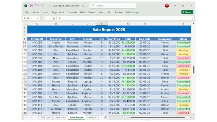Click vertical scrollbar up arrow

coord(194,23)
